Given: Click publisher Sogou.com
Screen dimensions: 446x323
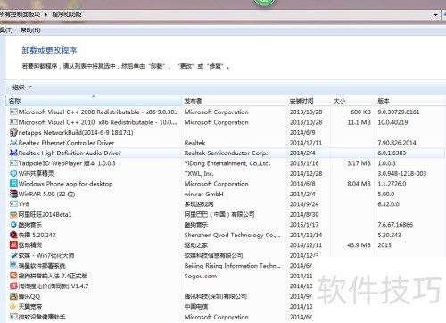Looking at the screenshot, I should click(201, 276).
